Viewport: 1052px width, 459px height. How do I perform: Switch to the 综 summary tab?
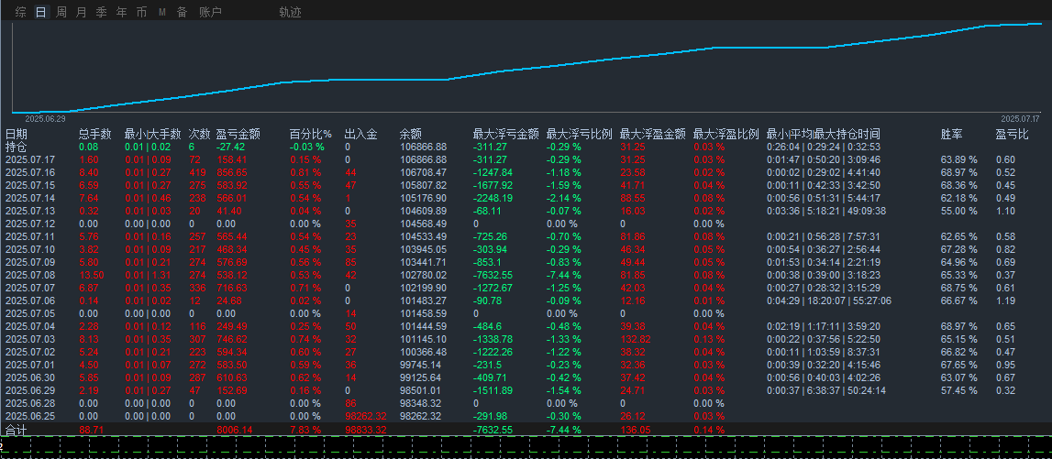point(21,12)
